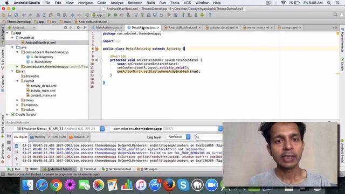The width and height of the screenshot is (345, 194).
Task: Click the Paste toolbar icon
Action: coord(51,15)
